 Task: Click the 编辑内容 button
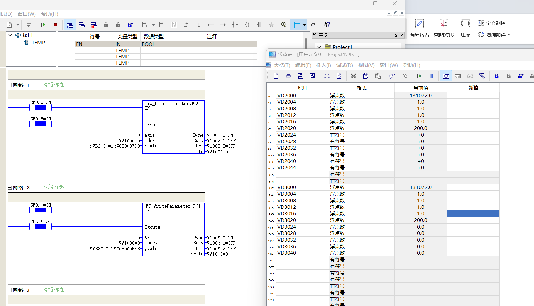420,28
